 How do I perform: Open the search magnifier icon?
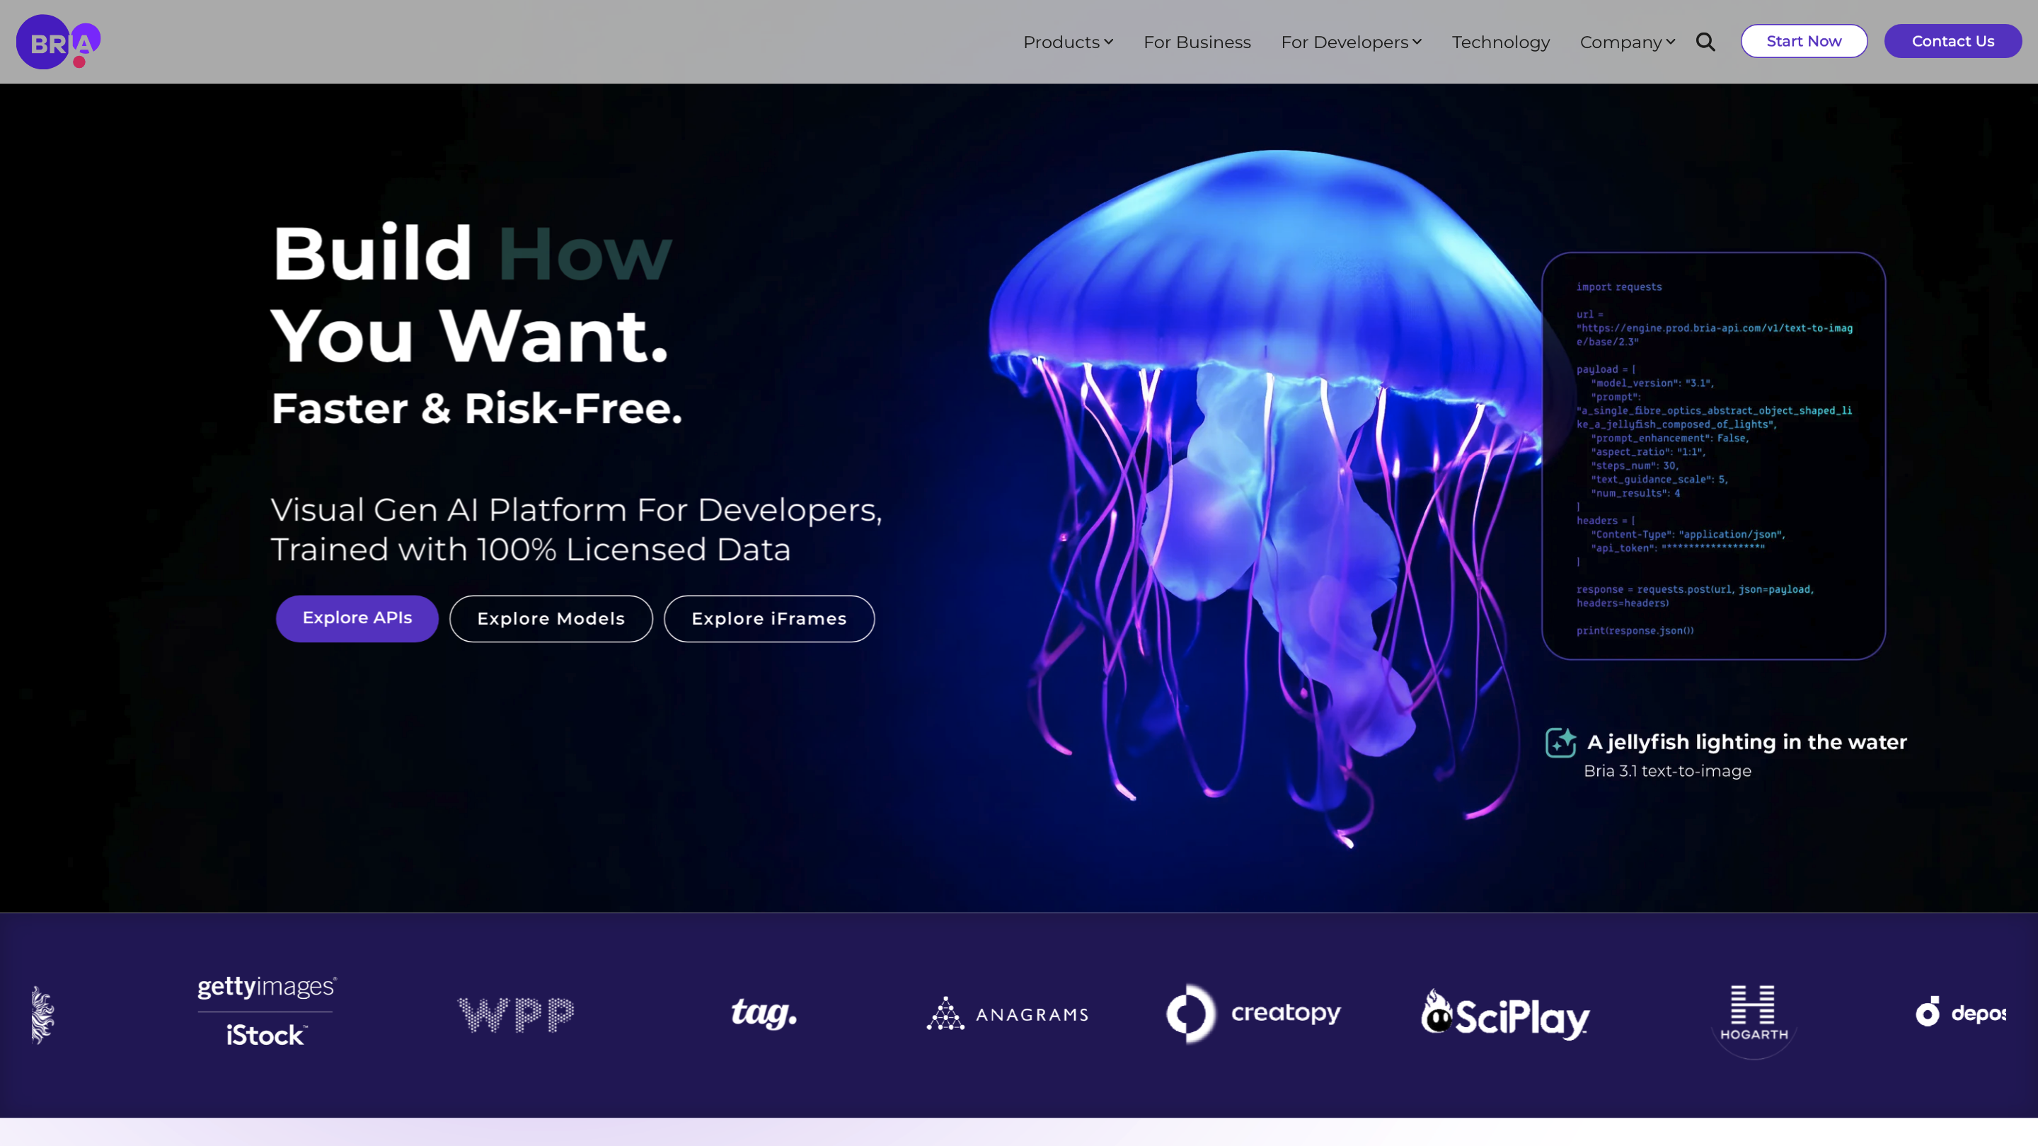click(1705, 42)
